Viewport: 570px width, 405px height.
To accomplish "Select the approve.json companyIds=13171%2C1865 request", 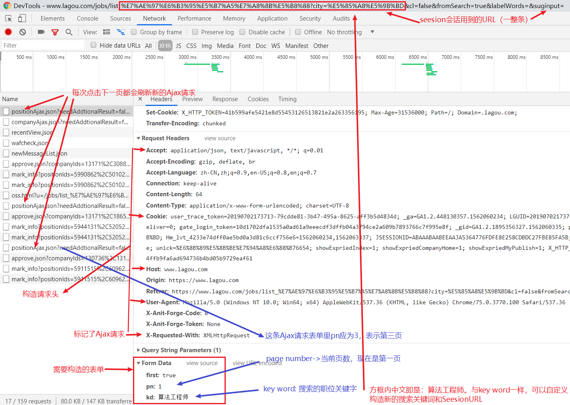I will 67,216.
